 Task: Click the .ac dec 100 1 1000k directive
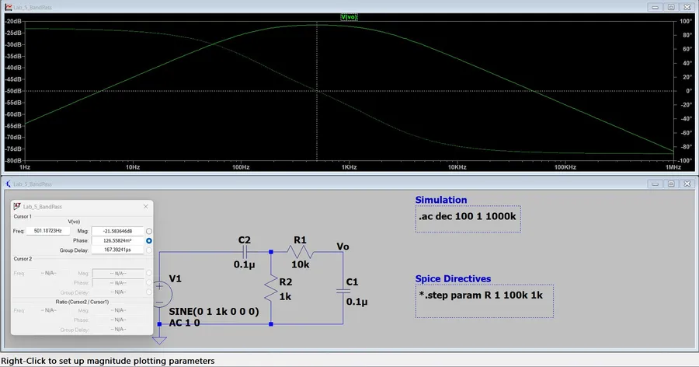coord(468,216)
